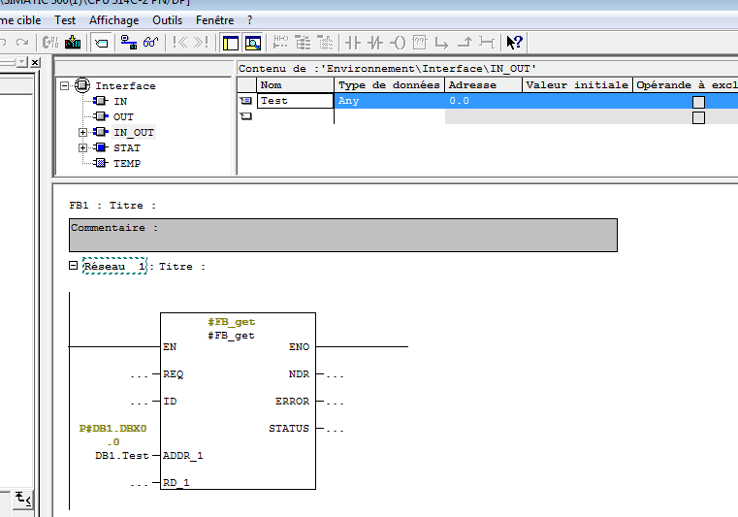Image resolution: width=738 pixels, height=517 pixels.
Task: Click the Download to PLC toolbar icon
Action: [72, 42]
